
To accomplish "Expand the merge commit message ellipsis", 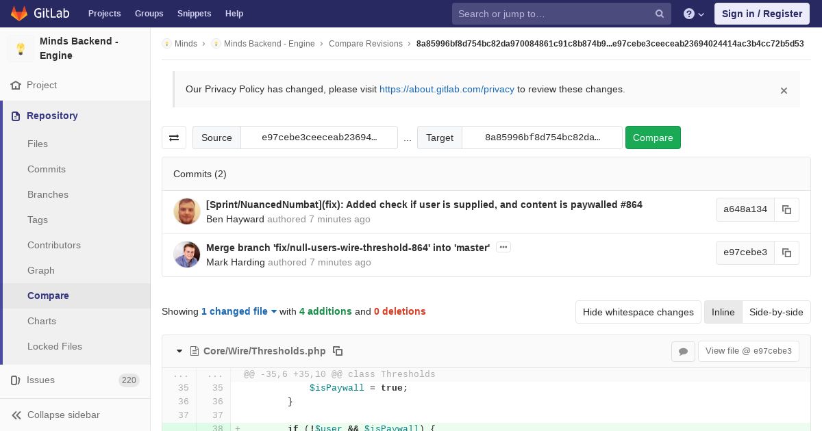I will tap(503, 247).
